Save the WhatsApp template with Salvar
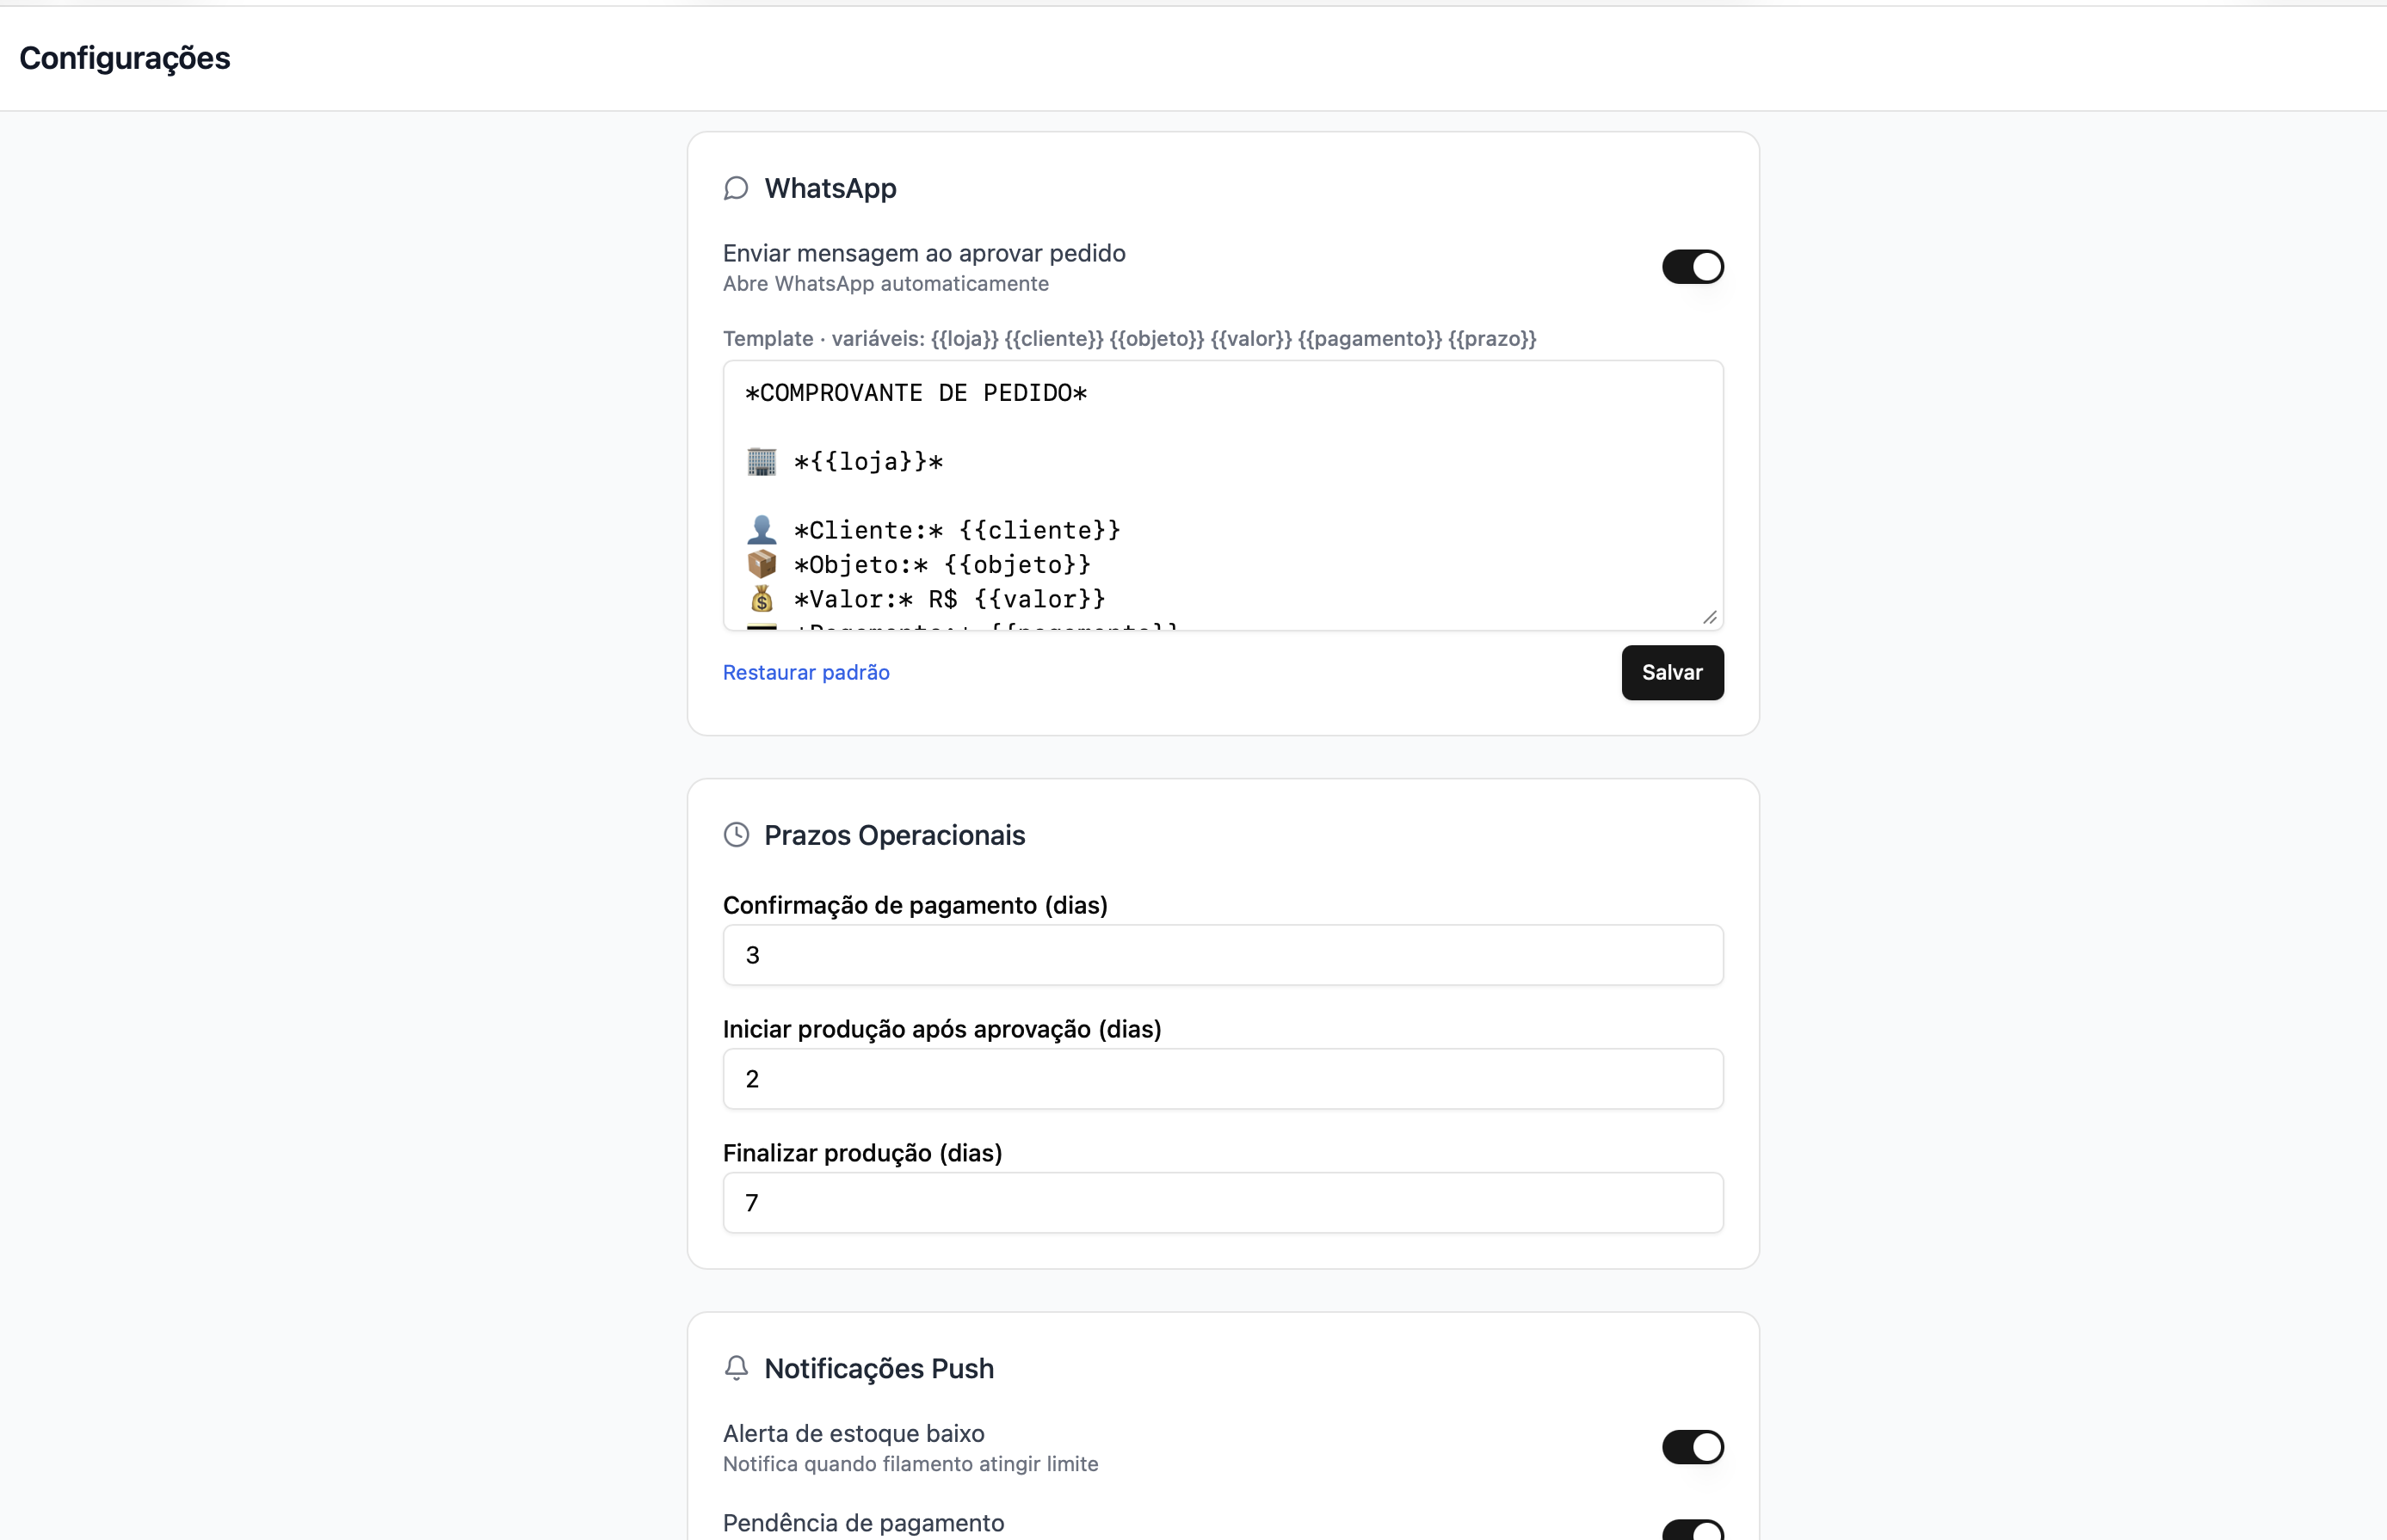The width and height of the screenshot is (2387, 1540). point(1672,673)
